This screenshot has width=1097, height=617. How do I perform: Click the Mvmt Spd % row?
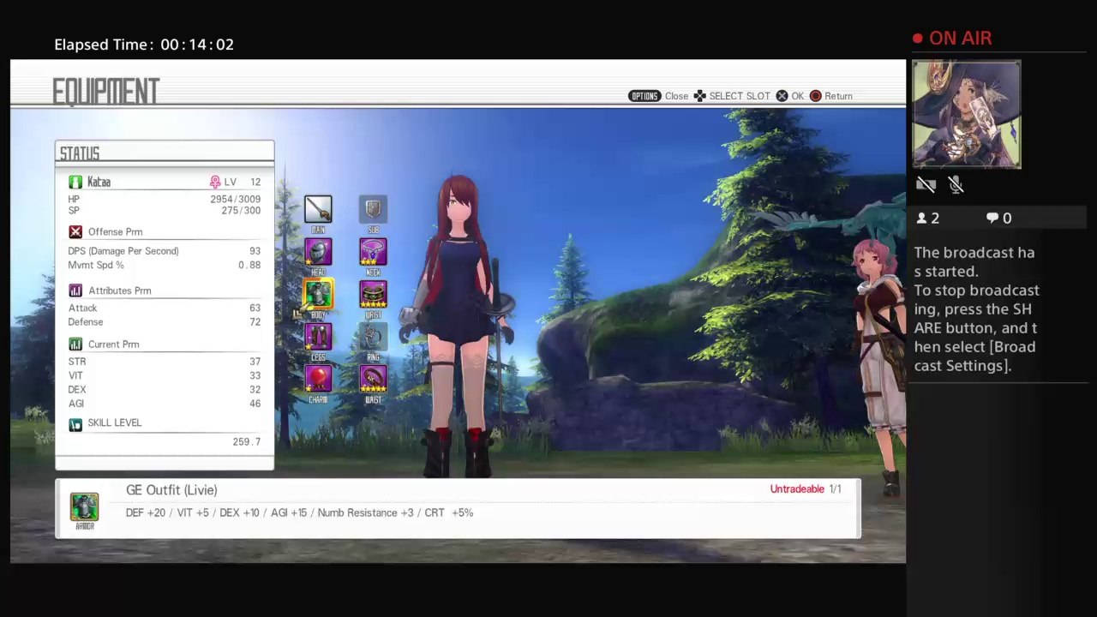pos(165,265)
